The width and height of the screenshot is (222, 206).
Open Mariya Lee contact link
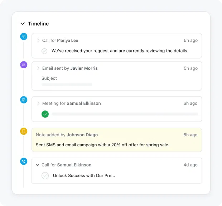[x=68, y=41]
